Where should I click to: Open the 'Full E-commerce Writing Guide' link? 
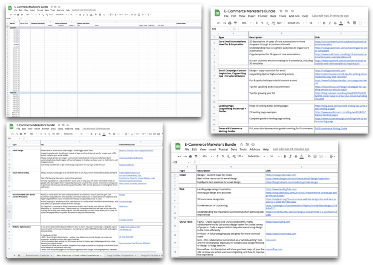[331, 129]
